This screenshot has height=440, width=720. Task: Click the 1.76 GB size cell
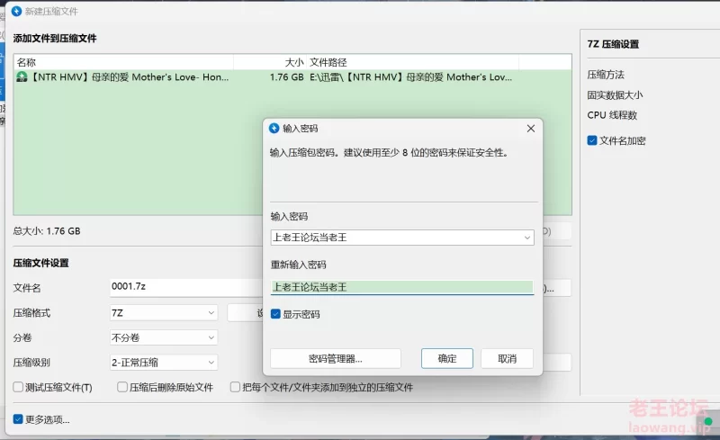[286, 77]
